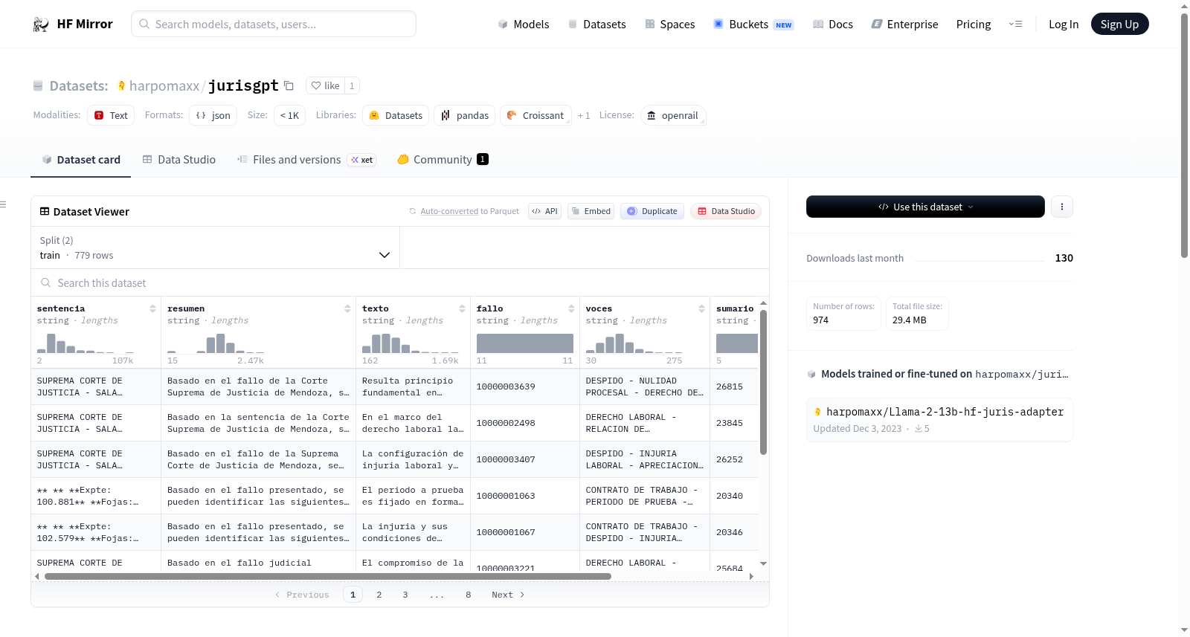
Task: Open the Docs nav item
Action: coord(832,24)
